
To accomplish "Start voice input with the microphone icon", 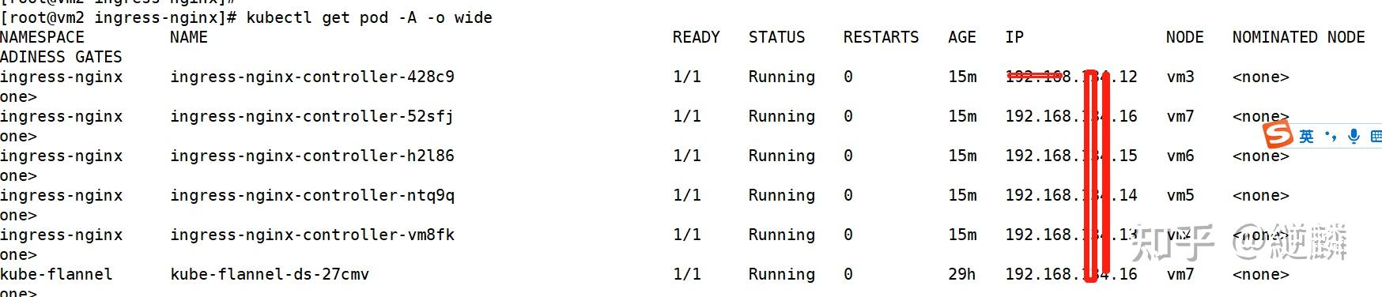I will coord(1354,137).
